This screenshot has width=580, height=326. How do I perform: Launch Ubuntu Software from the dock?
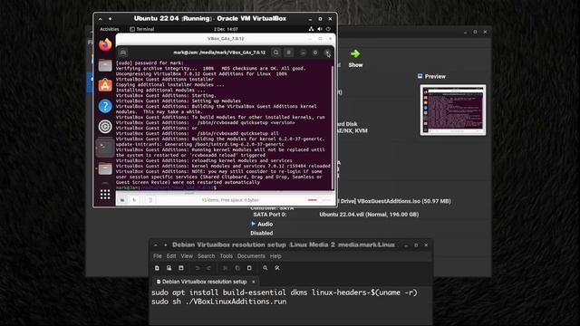coord(105,85)
